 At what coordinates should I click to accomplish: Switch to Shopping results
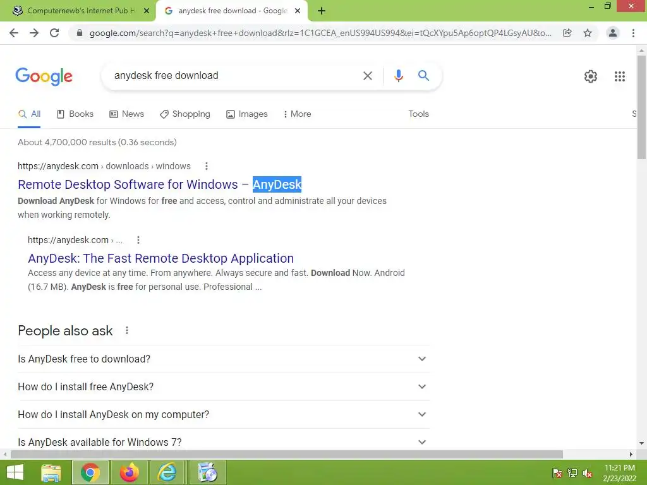(x=185, y=114)
